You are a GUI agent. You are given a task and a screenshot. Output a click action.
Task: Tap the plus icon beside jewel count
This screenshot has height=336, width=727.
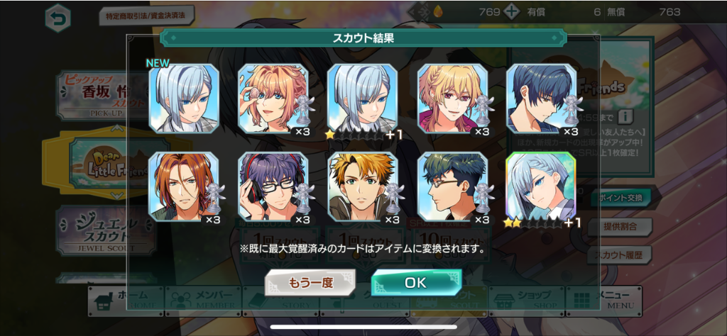click(x=511, y=12)
